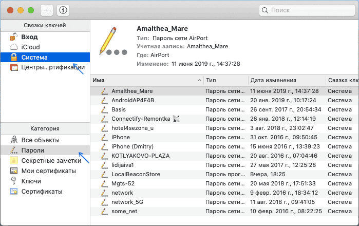The height and width of the screenshot is (226, 359).
Task: Click the keys icon beside Все объекты
Action: tap(14, 140)
